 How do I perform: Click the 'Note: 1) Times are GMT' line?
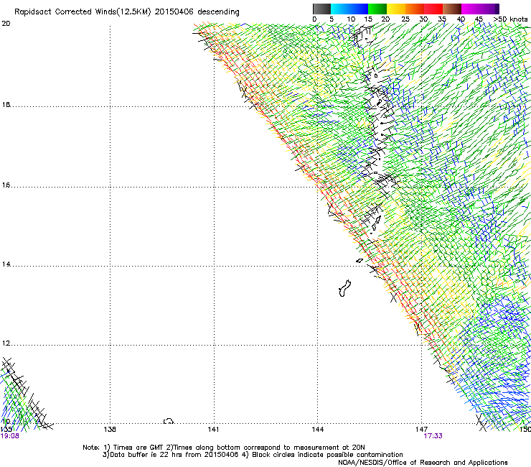pyautogui.click(x=224, y=448)
